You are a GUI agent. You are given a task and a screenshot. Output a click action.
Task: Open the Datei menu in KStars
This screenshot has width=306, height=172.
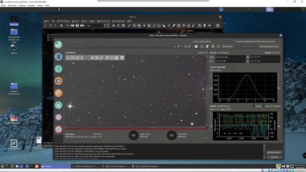(x=46, y=21)
